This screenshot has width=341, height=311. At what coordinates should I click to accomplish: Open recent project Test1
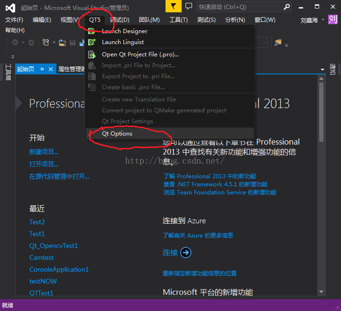click(37, 234)
